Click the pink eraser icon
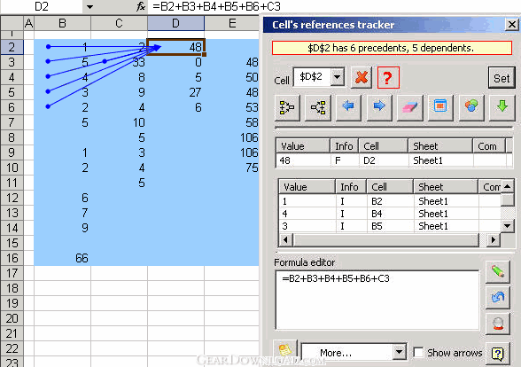 pyautogui.click(x=409, y=107)
